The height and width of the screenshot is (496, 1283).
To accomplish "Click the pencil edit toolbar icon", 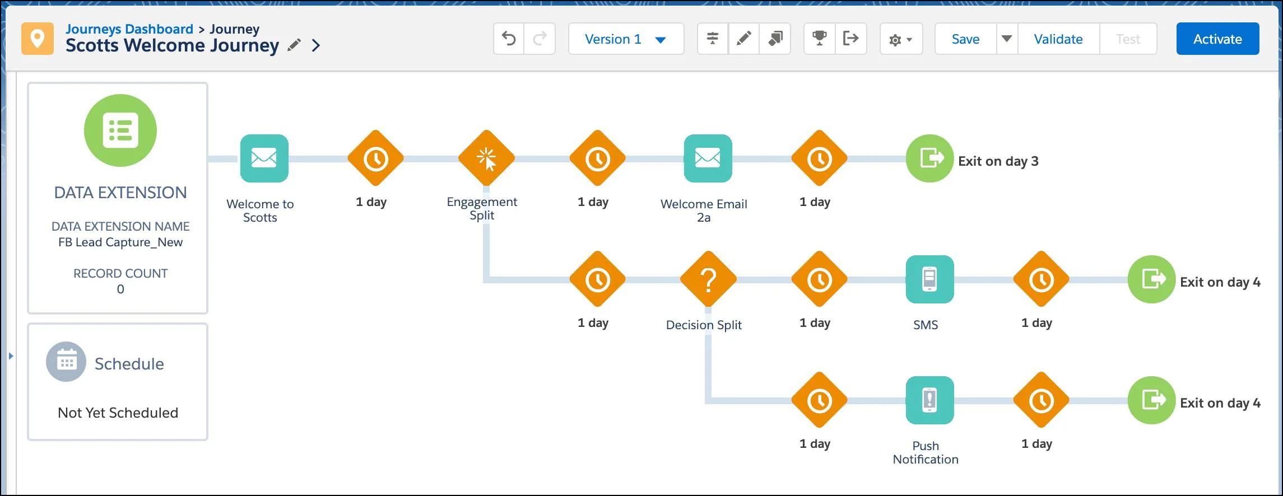I will pyautogui.click(x=743, y=39).
